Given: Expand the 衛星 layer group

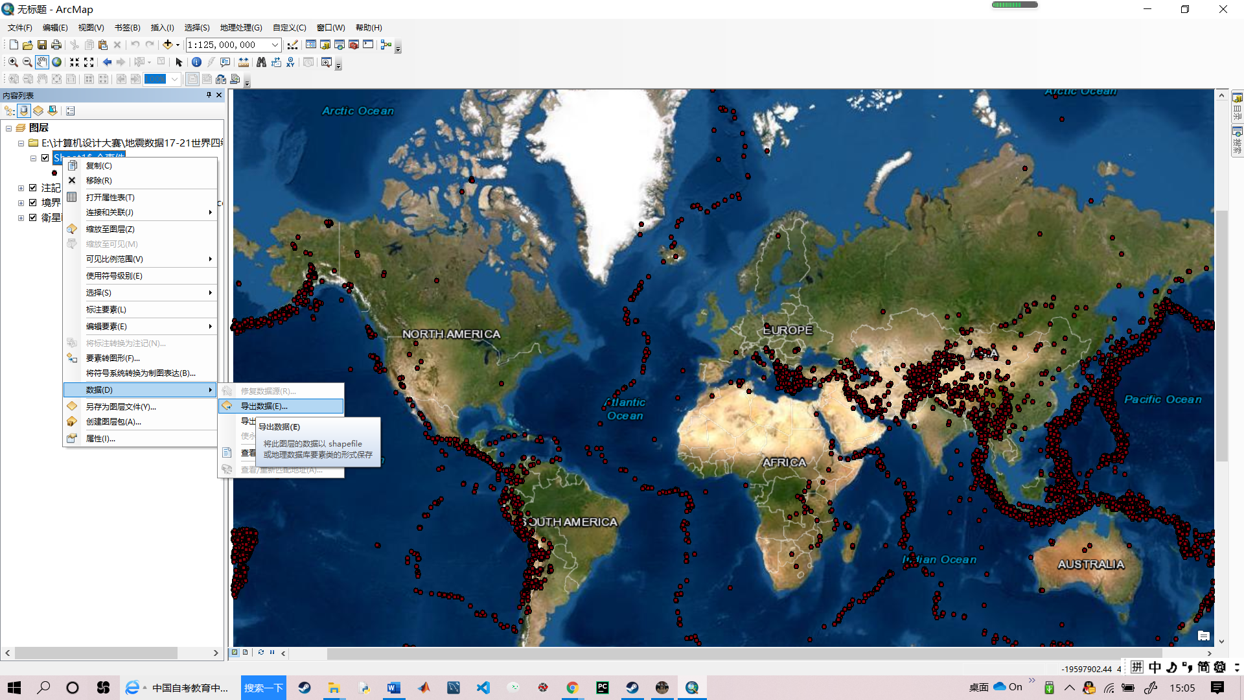Looking at the screenshot, I should pyautogui.click(x=21, y=218).
